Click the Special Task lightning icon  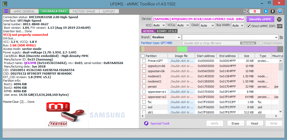pyautogui.click(x=146, y=123)
